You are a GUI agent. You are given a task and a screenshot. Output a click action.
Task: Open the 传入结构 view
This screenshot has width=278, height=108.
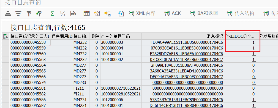[241, 13]
